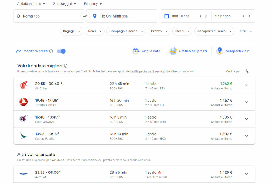Select the 1.607 € Cathay Pacific price
271x183 pixels.
point(226,134)
